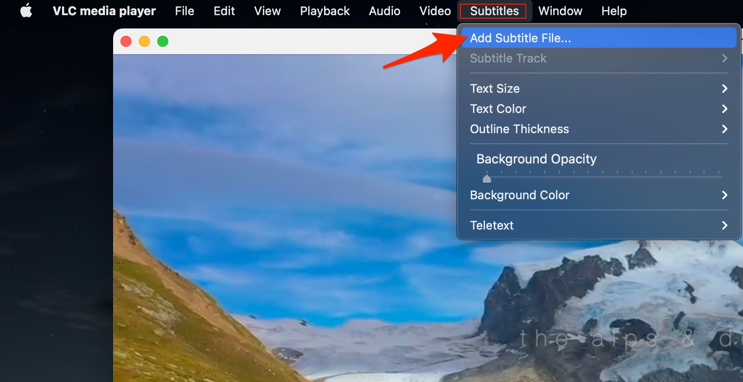The image size is (743, 382).
Task: Minimize the VLC window with yellow button
Action: 144,41
